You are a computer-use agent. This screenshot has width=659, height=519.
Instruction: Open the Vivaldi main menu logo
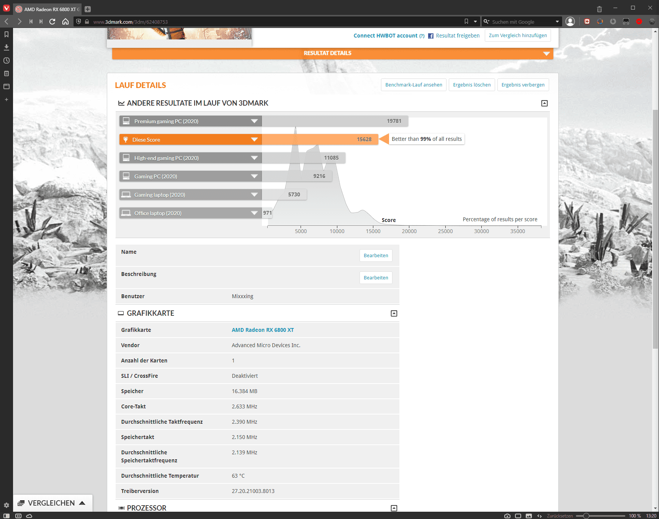[x=7, y=8]
